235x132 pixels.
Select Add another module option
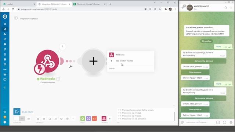click(x=131, y=61)
